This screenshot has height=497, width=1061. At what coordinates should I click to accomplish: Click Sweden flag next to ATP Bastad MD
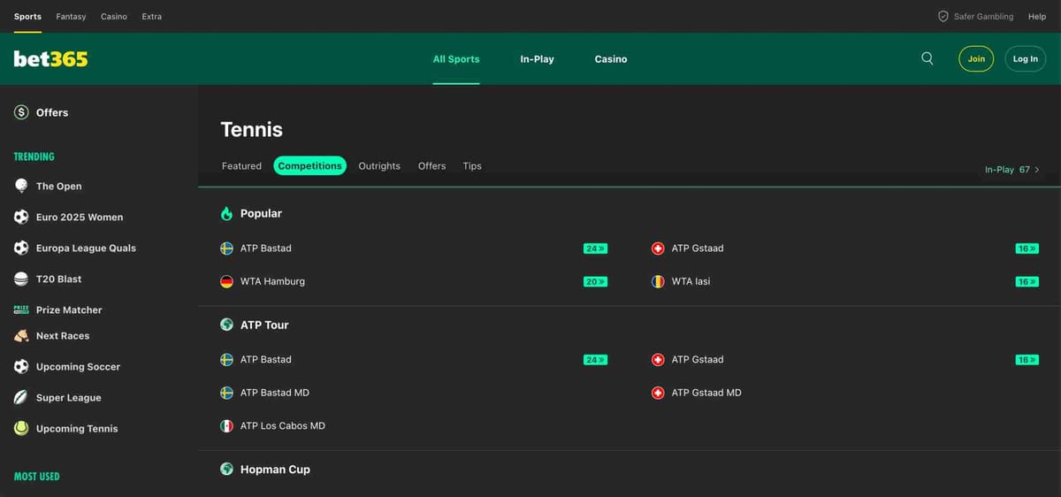(226, 393)
